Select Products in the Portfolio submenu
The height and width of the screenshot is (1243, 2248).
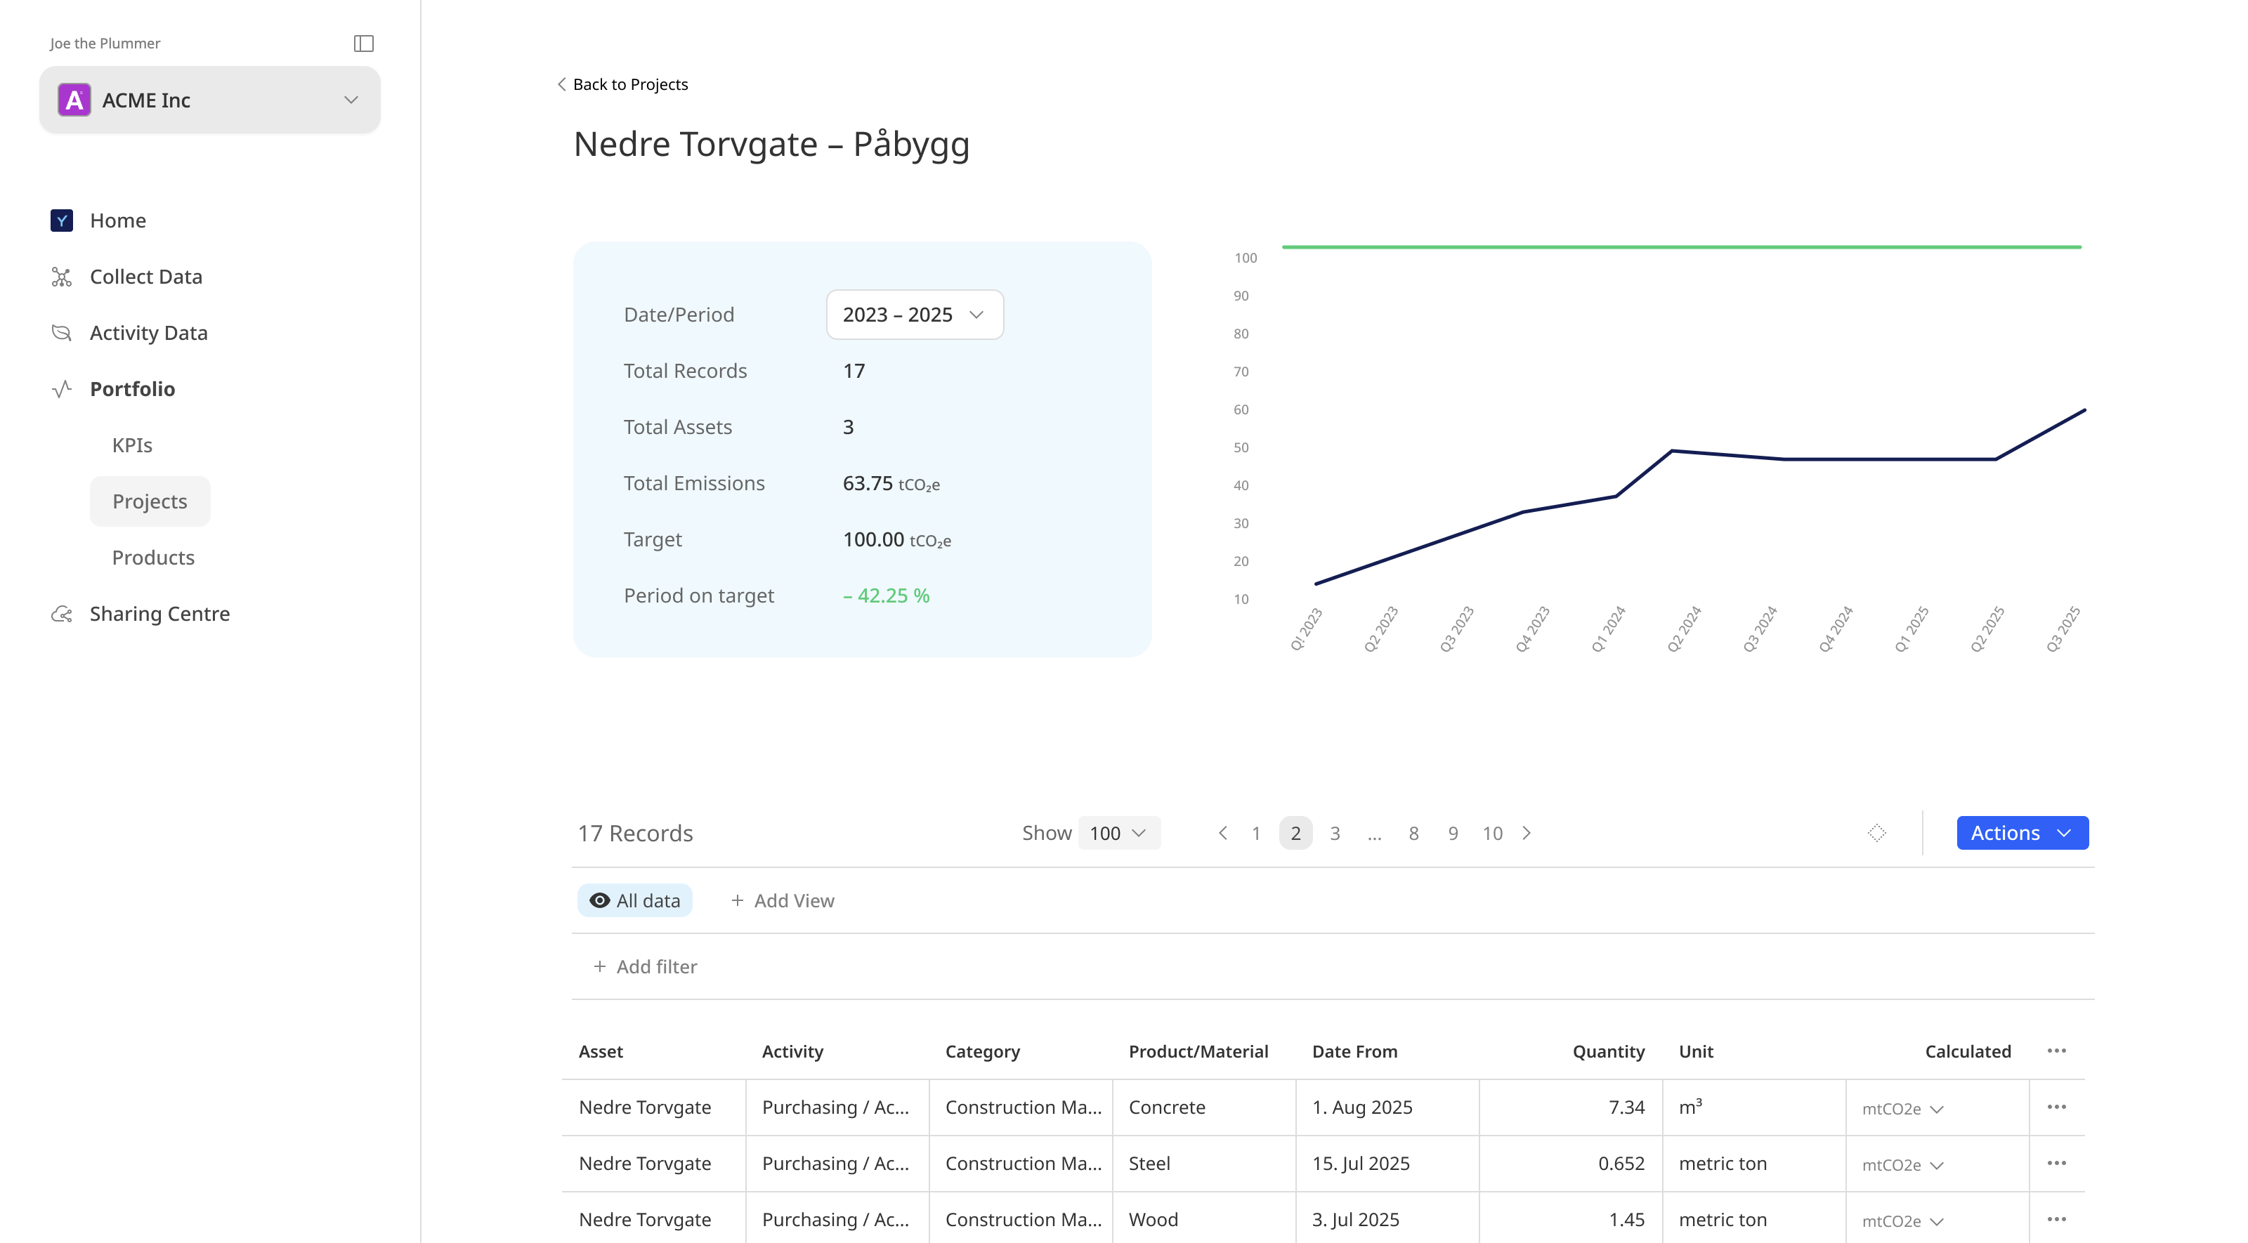pyautogui.click(x=152, y=558)
